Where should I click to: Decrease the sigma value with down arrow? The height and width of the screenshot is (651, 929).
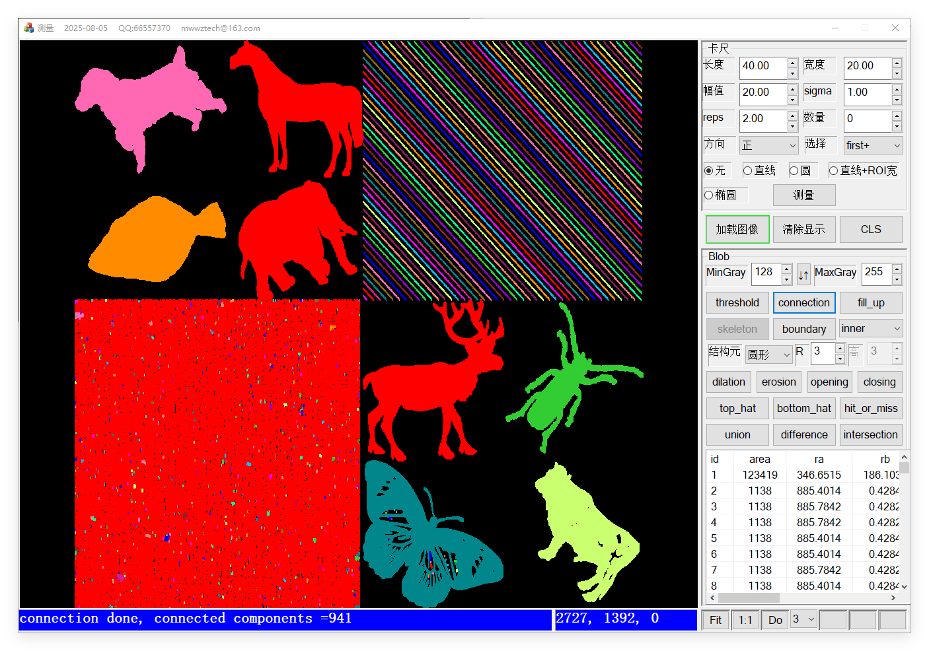(x=897, y=100)
